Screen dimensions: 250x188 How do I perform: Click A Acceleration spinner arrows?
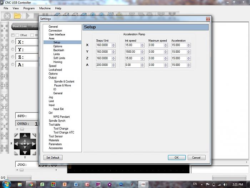(189, 65)
